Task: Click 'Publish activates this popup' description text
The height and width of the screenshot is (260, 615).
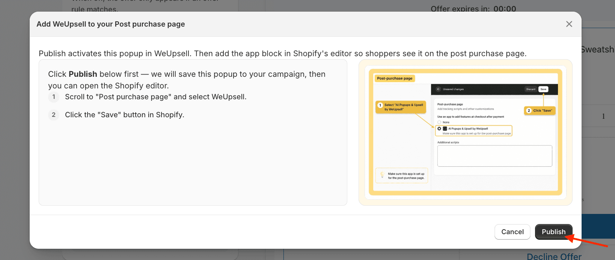Action: tap(283, 54)
